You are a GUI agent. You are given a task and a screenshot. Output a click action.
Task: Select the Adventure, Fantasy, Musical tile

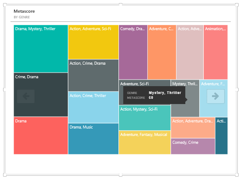(145, 143)
